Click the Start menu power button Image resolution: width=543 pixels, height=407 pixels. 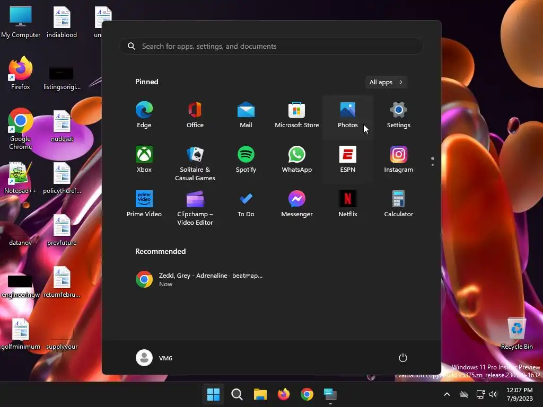[403, 358]
